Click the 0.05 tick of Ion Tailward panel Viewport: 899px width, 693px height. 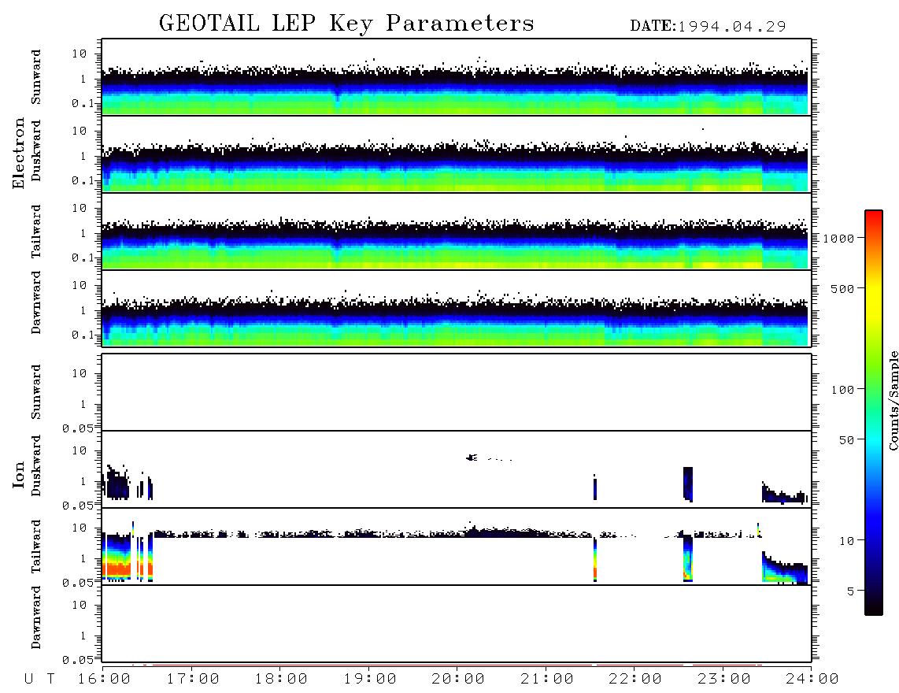point(78,583)
